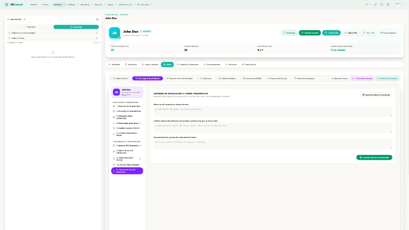Click the MiCalend logo icon
Viewport: 409px width, 230px height.
click(x=7, y=4)
